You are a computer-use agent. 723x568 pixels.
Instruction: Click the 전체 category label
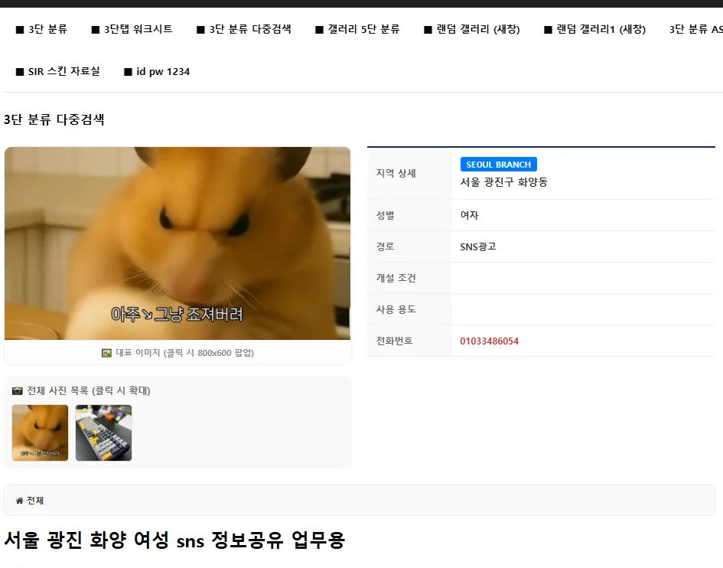coord(35,501)
